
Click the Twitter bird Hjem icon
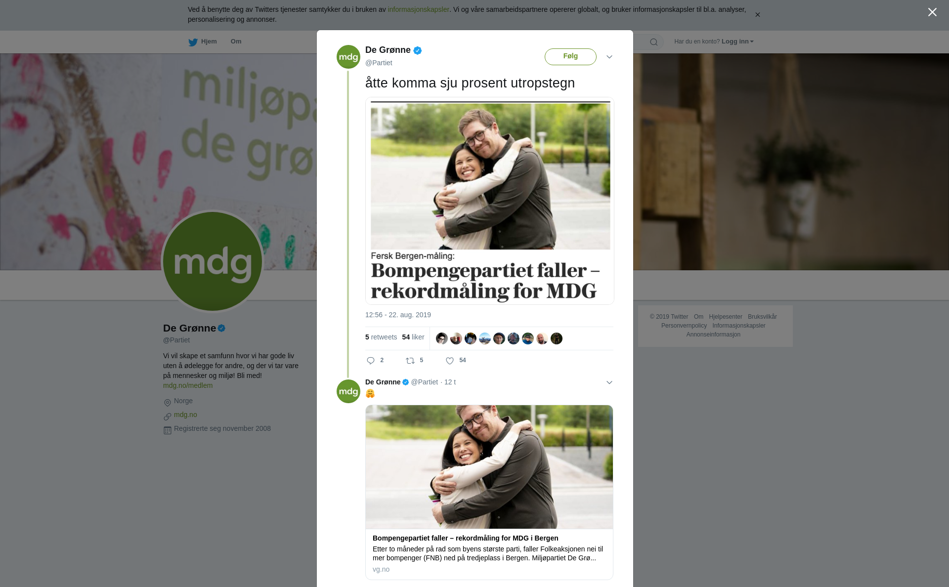click(193, 42)
